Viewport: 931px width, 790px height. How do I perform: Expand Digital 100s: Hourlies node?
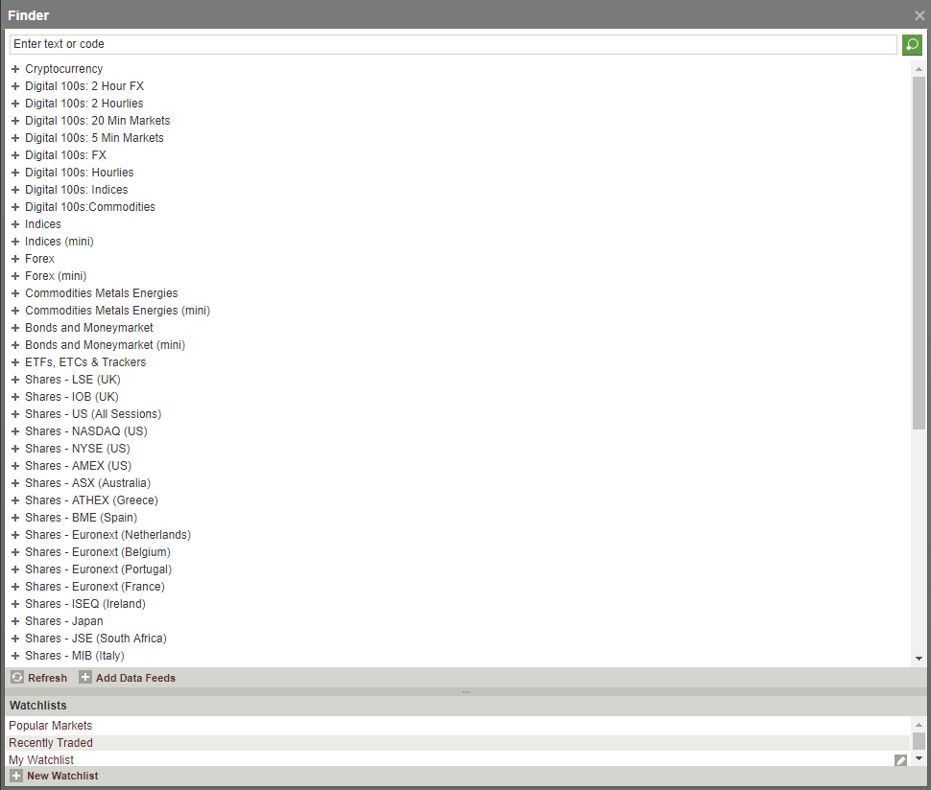click(15, 172)
